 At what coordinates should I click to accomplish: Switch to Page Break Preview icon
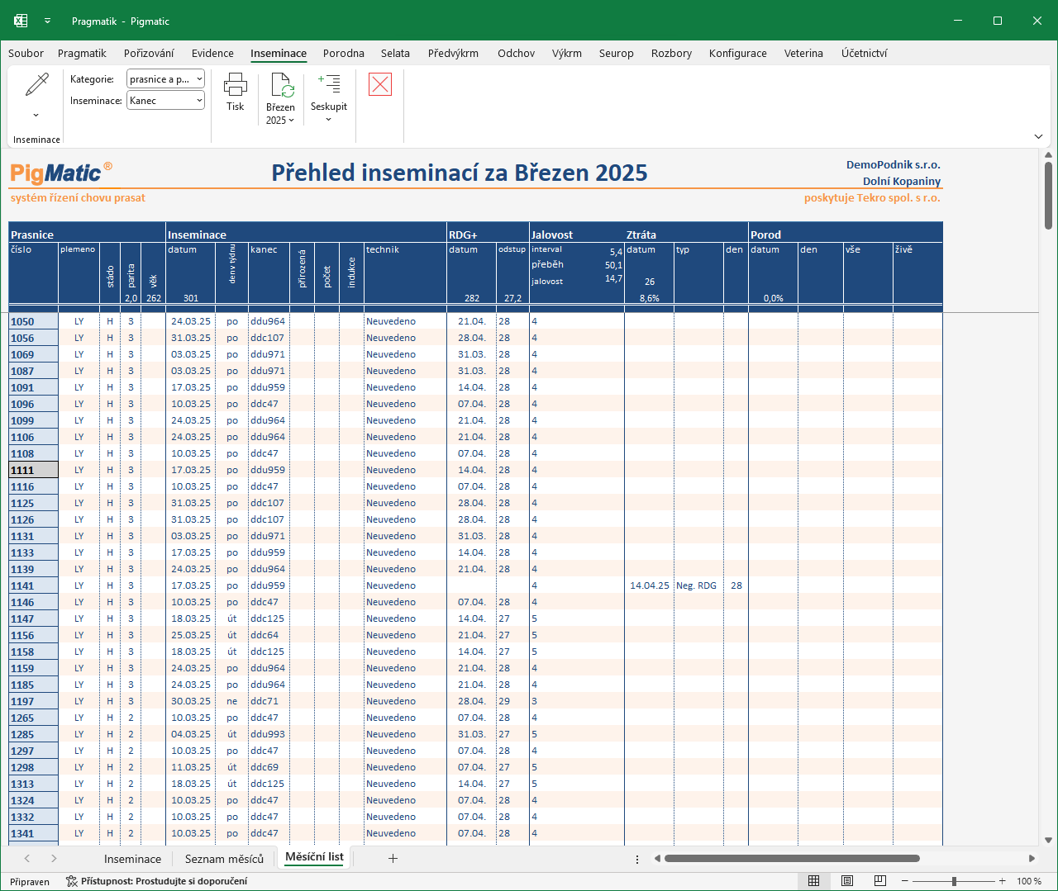pyautogui.click(x=880, y=881)
